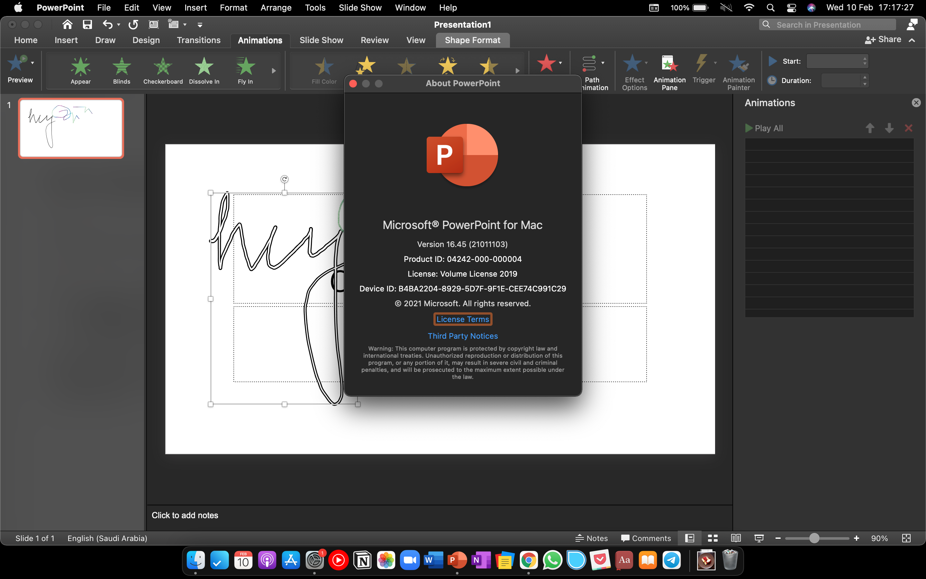Click the 90% zoom level
This screenshot has height=579, width=926.
[879, 538]
